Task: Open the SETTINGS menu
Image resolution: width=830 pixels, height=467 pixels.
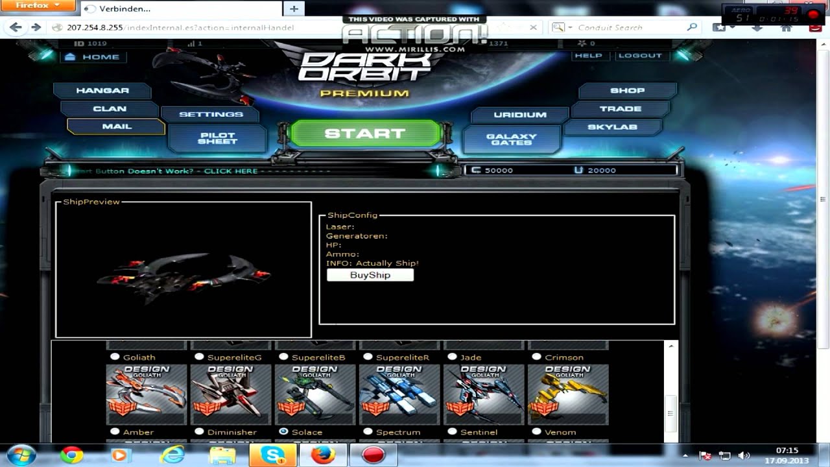Action: point(211,114)
